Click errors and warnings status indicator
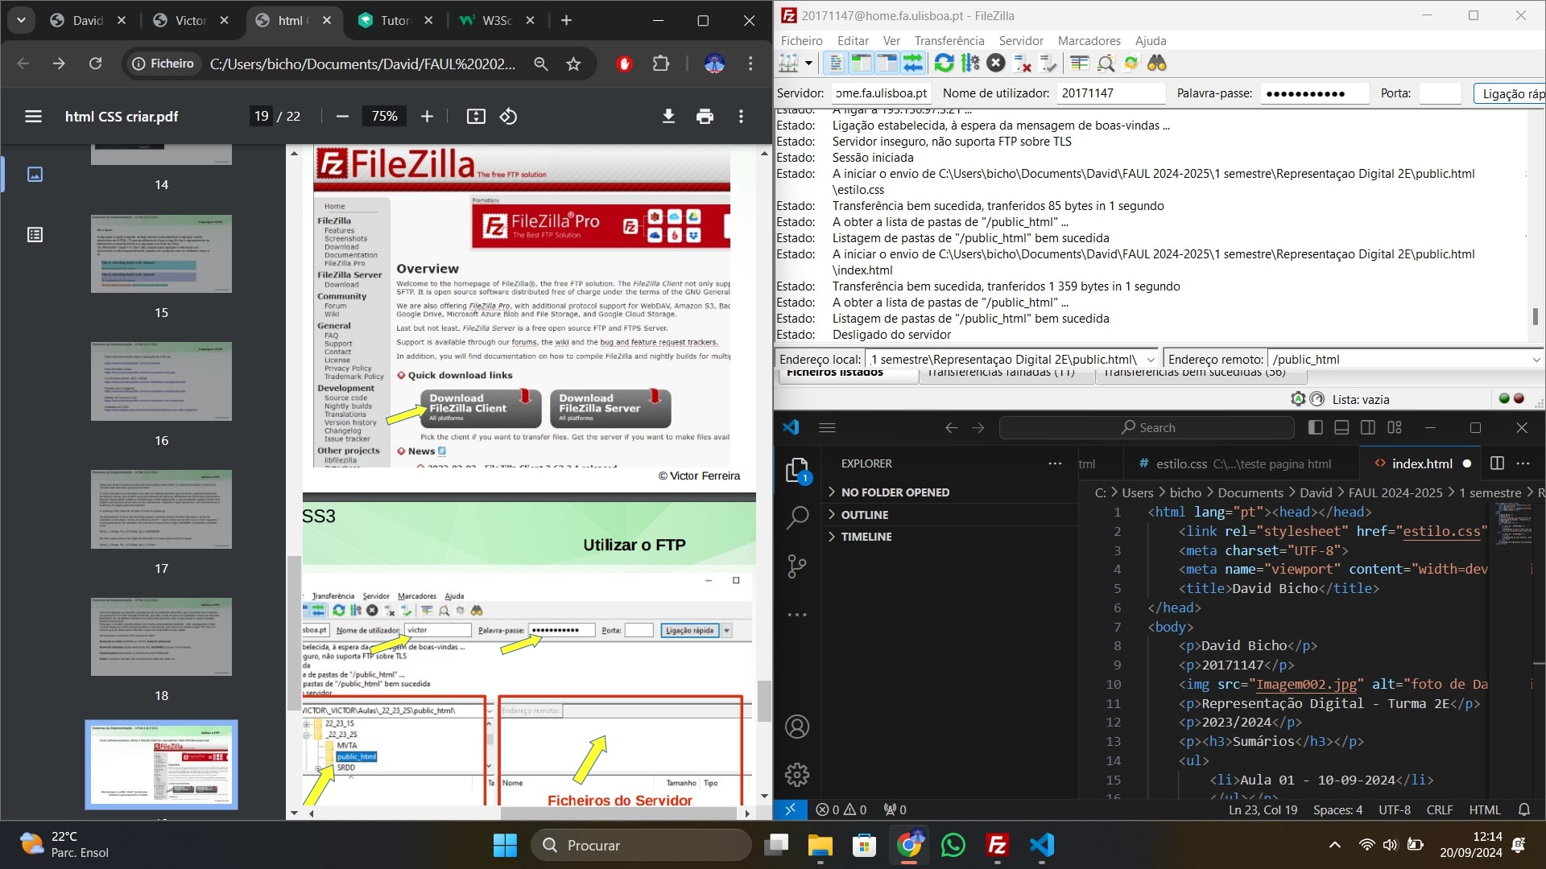 [x=841, y=809]
